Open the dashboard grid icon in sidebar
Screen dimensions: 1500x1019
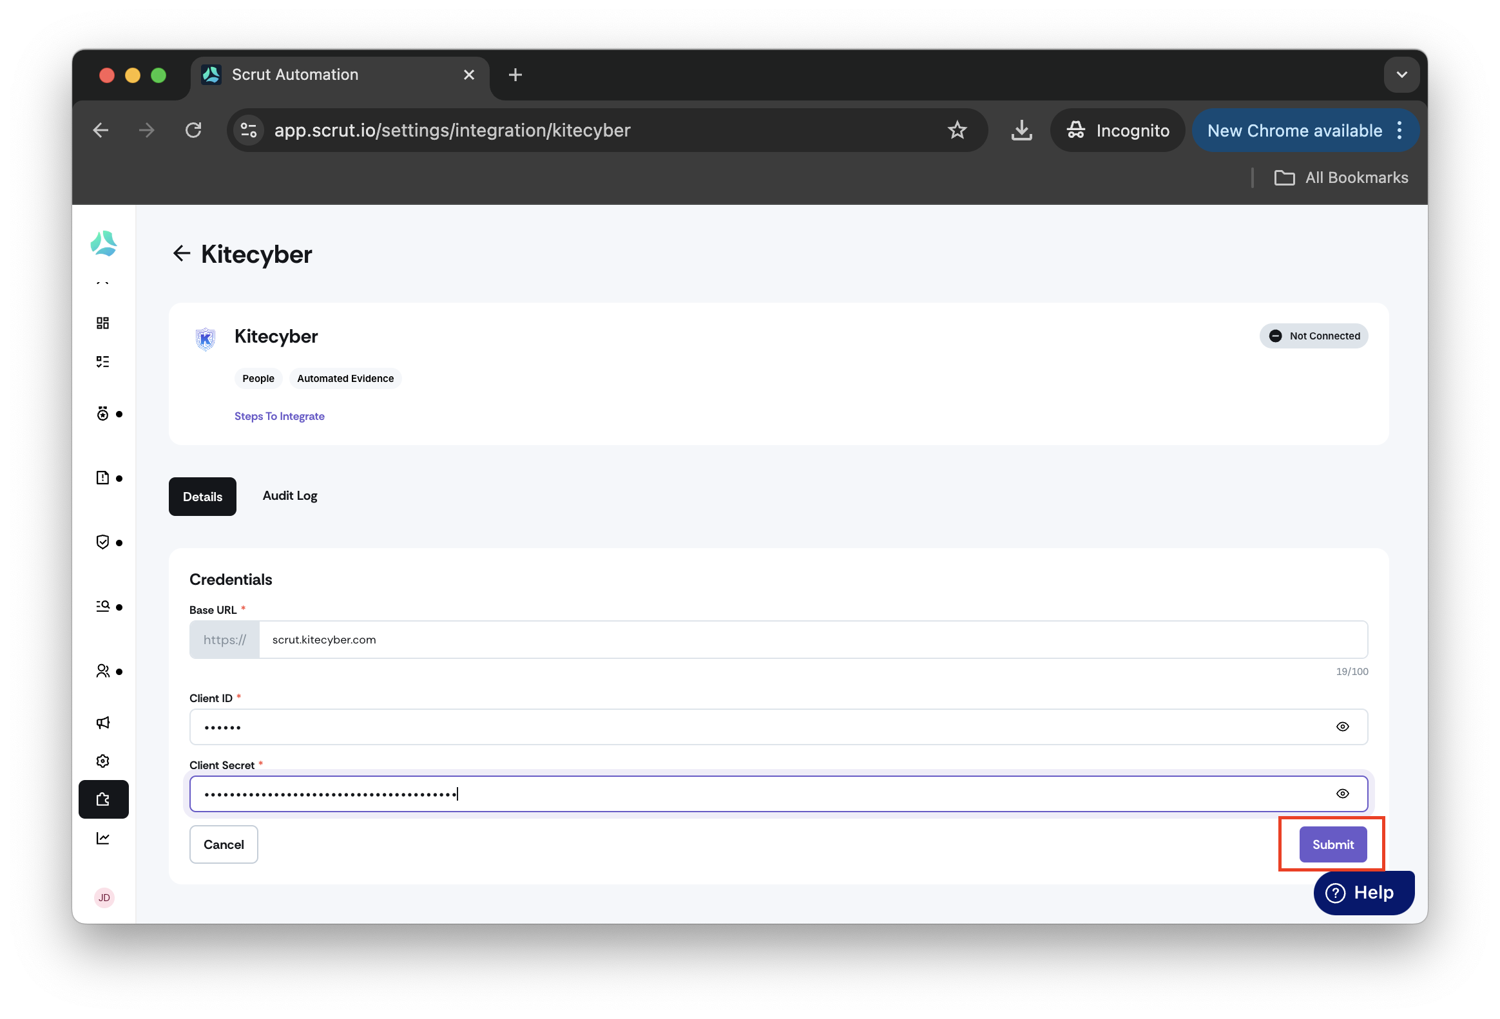(102, 323)
